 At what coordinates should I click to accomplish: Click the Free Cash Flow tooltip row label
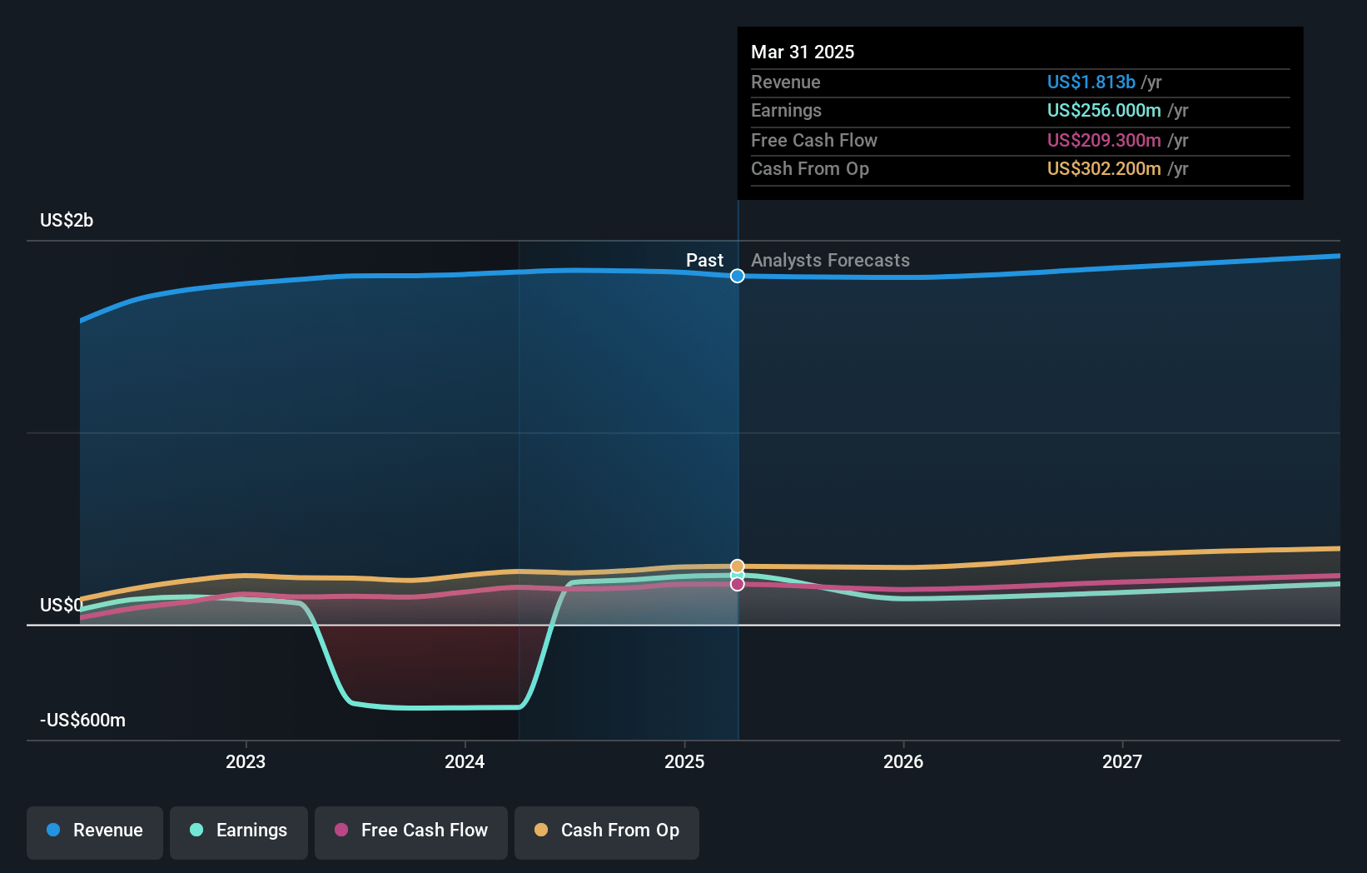(x=813, y=140)
